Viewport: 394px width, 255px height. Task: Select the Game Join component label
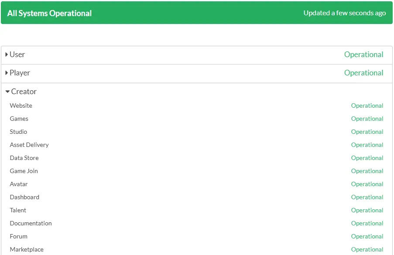[x=24, y=171]
